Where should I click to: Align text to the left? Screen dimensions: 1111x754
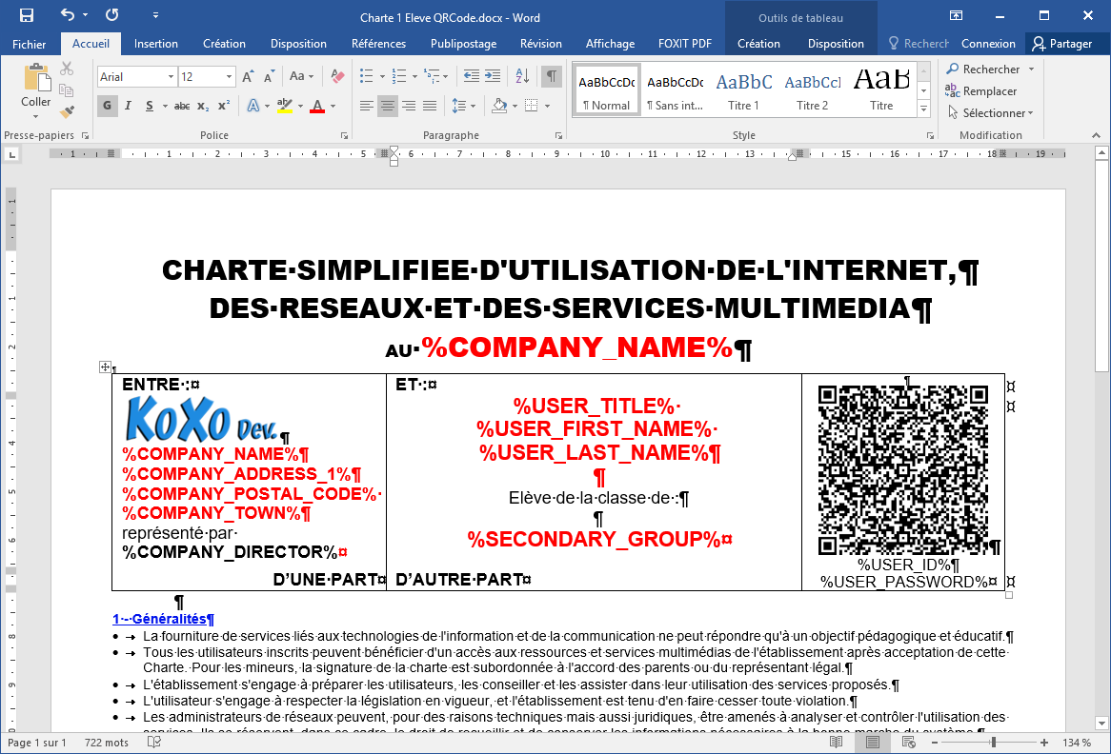pos(366,107)
